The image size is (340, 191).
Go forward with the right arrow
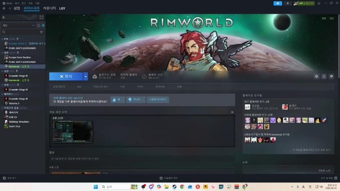coord(10,8)
